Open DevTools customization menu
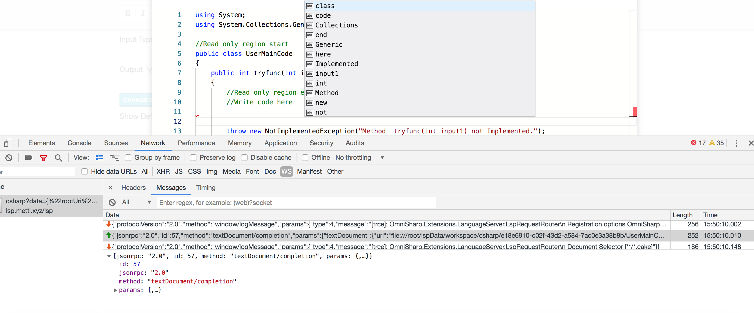Screen dimensions: 754x313 (737, 143)
